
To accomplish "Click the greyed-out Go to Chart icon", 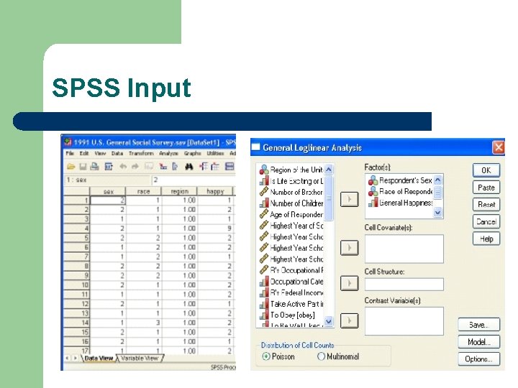I will point(149,167).
